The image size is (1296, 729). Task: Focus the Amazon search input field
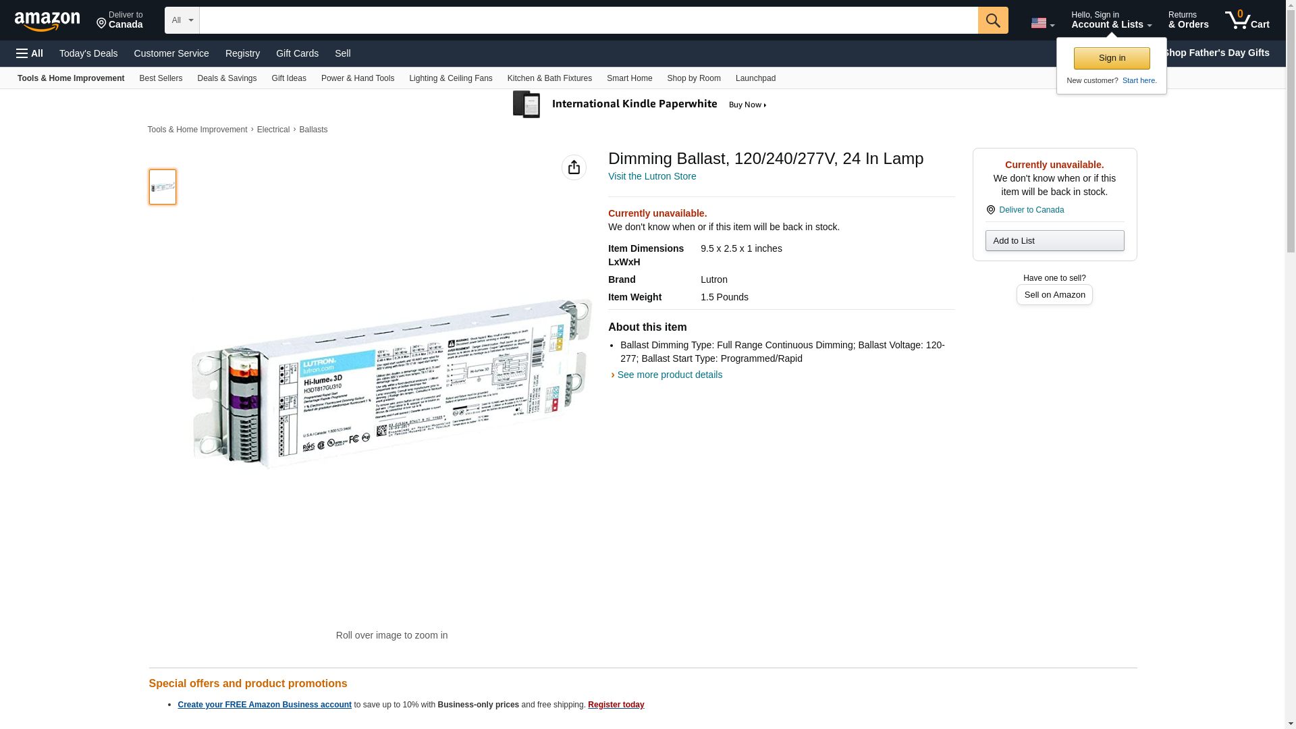[587, 20]
